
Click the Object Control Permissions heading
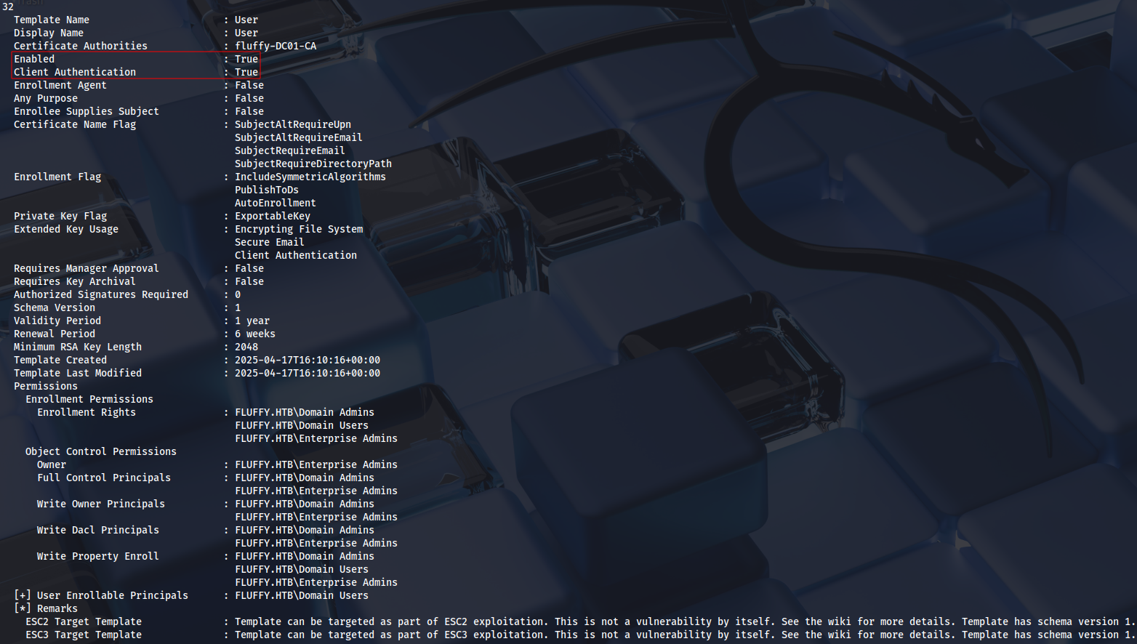(100, 451)
